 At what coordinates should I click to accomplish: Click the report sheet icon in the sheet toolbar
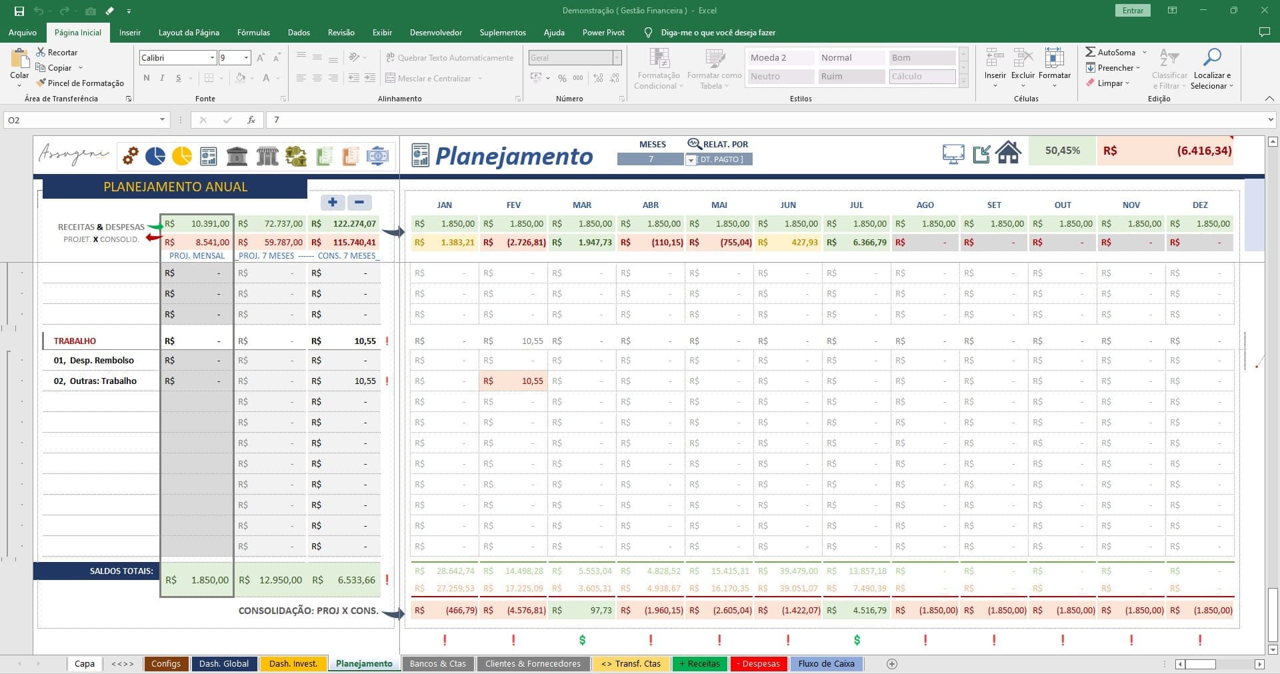(x=209, y=156)
